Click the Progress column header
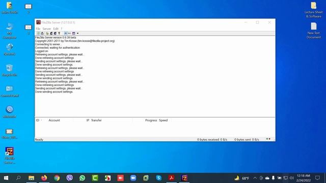The image size is (326, 183). (151, 120)
